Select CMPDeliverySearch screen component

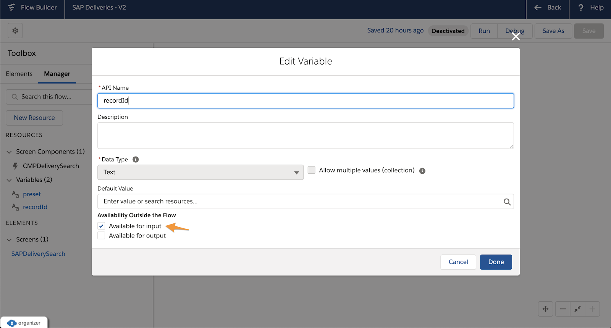click(51, 166)
